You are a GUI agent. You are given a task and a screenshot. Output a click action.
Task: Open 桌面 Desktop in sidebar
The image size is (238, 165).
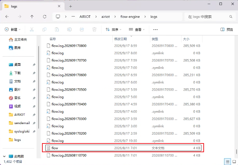[15, 65]
